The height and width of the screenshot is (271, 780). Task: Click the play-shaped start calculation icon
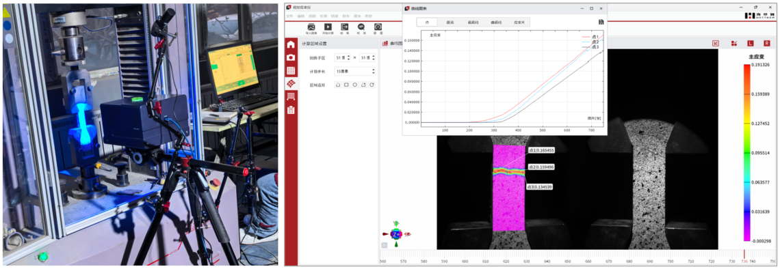[328, 27]
